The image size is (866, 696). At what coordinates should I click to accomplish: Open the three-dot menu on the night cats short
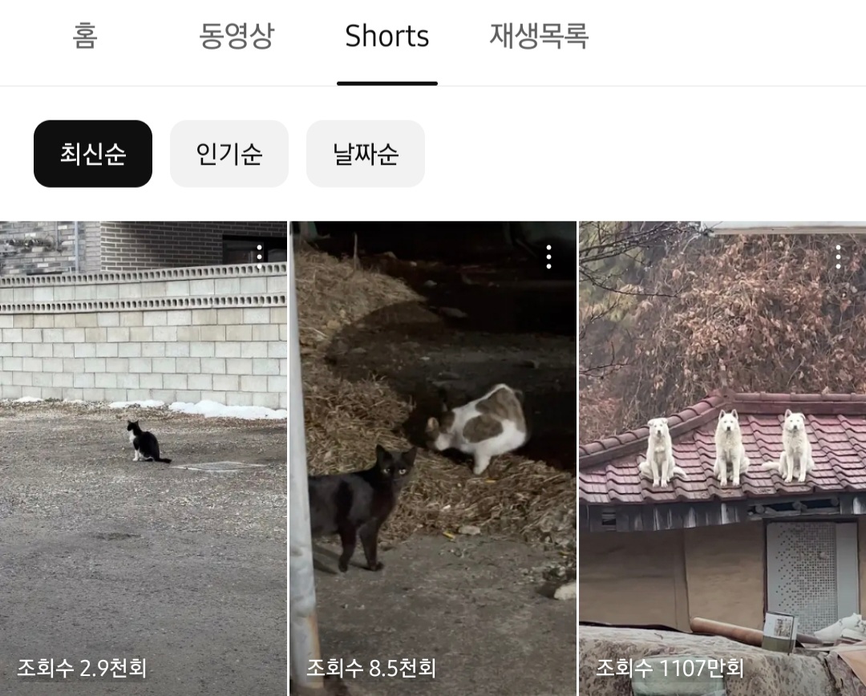click(548, 257)
